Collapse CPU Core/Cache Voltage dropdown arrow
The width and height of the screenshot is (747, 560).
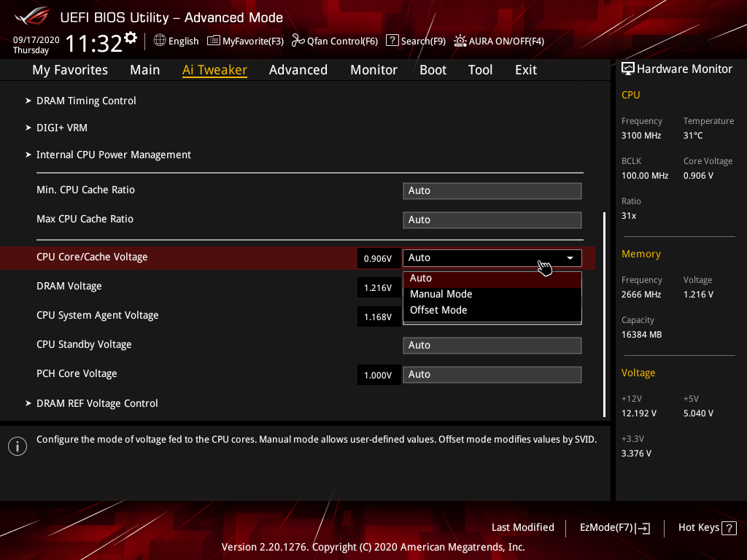click(570, 257)
